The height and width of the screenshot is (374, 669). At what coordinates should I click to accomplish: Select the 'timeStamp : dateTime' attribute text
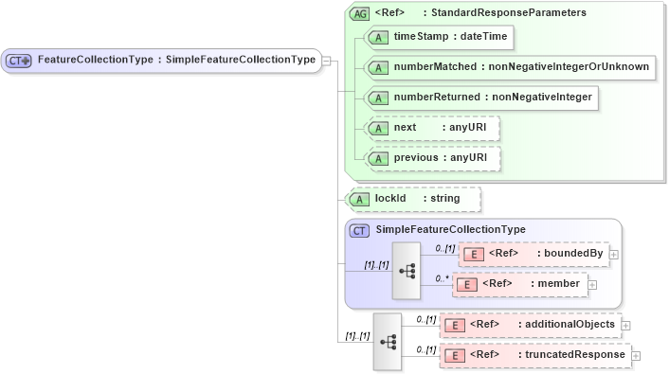point(450,37)
